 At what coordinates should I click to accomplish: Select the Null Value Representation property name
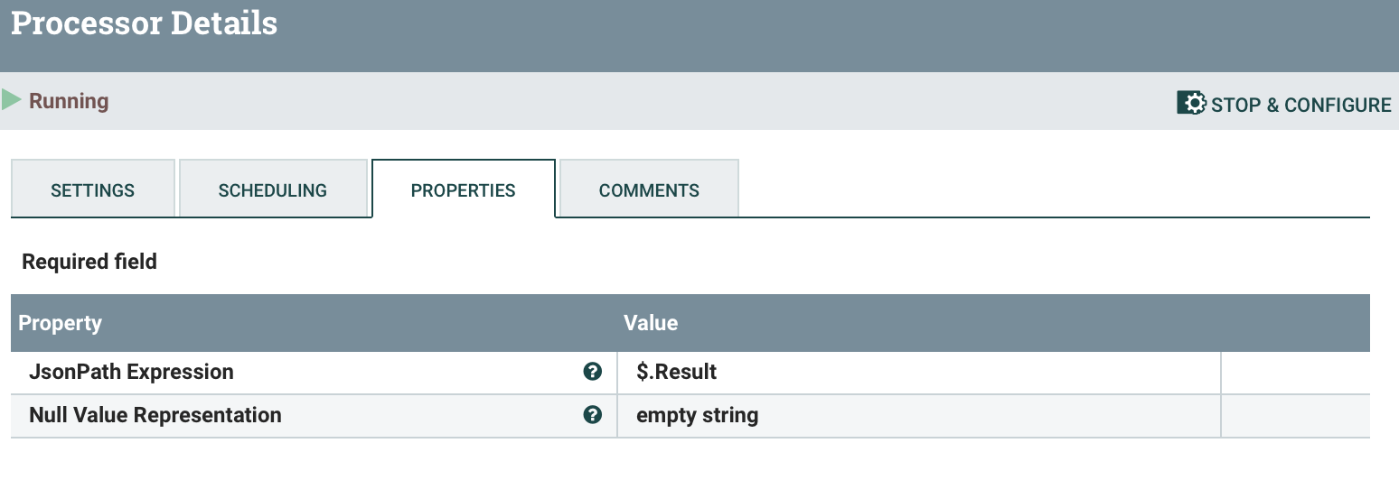pyautogui.click(x=155, y=415)
